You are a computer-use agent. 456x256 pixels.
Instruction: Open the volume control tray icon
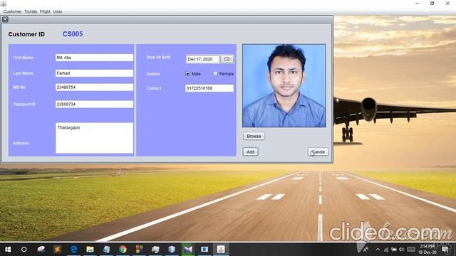402,250
